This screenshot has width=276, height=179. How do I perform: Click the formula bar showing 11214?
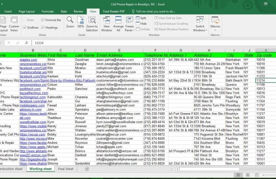pos(153,43)
